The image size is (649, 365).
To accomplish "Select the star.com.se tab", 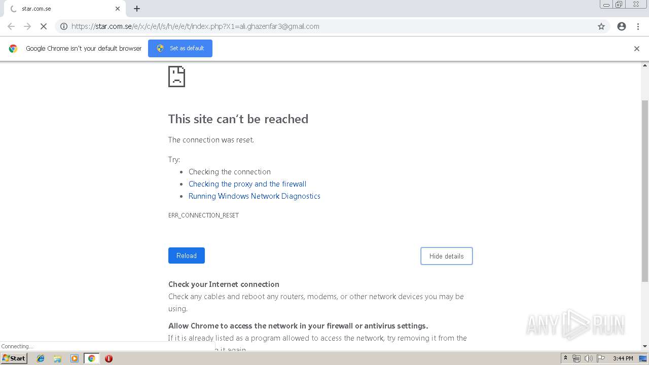I will coord(64,9).
